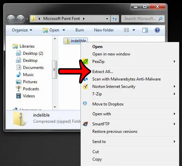Click navigation pane scroll up arrow
The image size is (182, 166).
pos(55,39)
